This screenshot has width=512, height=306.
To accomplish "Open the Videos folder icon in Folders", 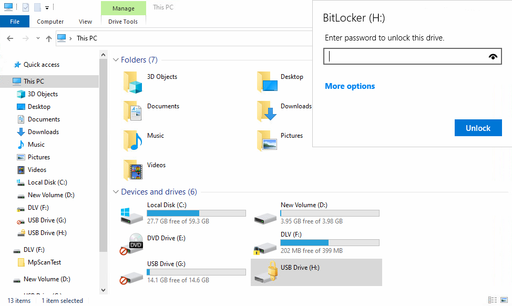I will tap(132, 170).
